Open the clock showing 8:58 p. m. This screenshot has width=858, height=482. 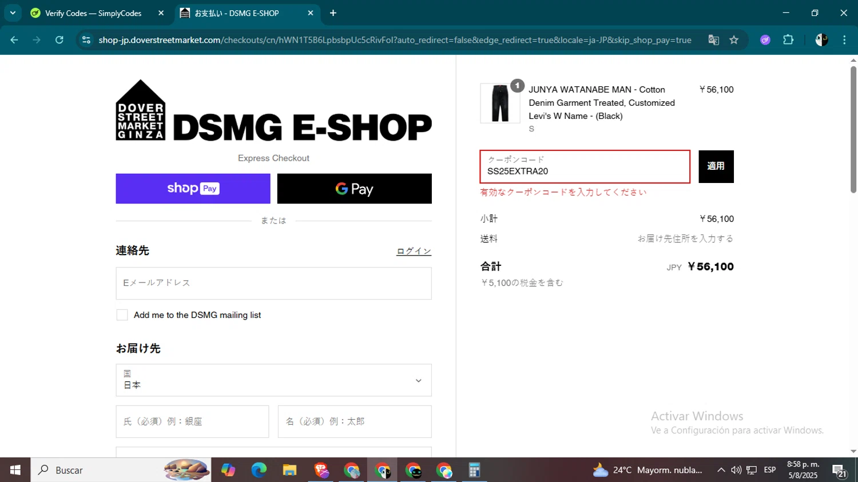click(803, 470)
